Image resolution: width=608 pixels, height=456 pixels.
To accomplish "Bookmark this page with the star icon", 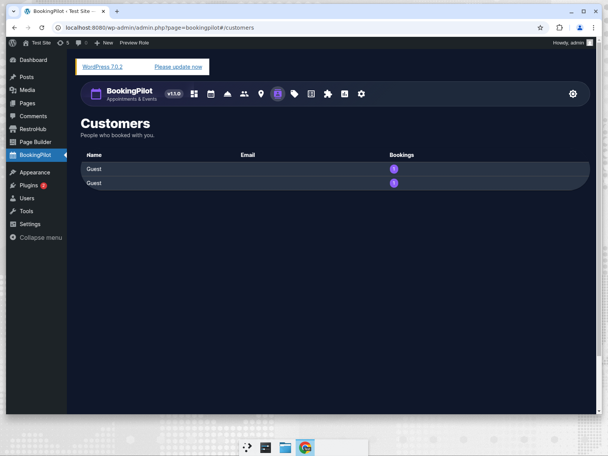I will (540, 28).
